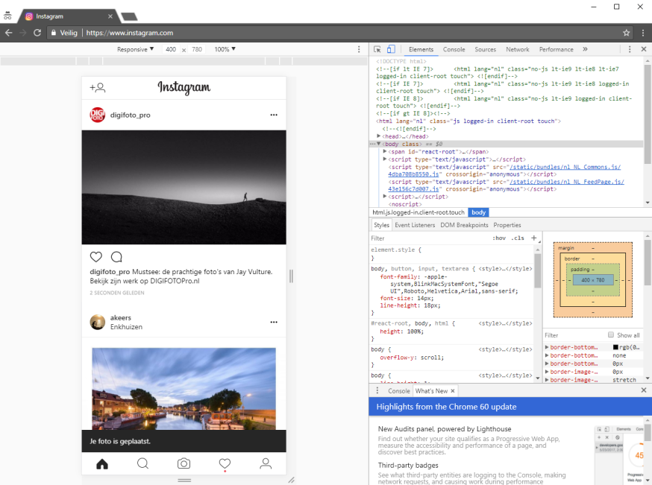Open device toolbar more options
The width and height of the screenshot is (652, 485).
coord(360,49)
